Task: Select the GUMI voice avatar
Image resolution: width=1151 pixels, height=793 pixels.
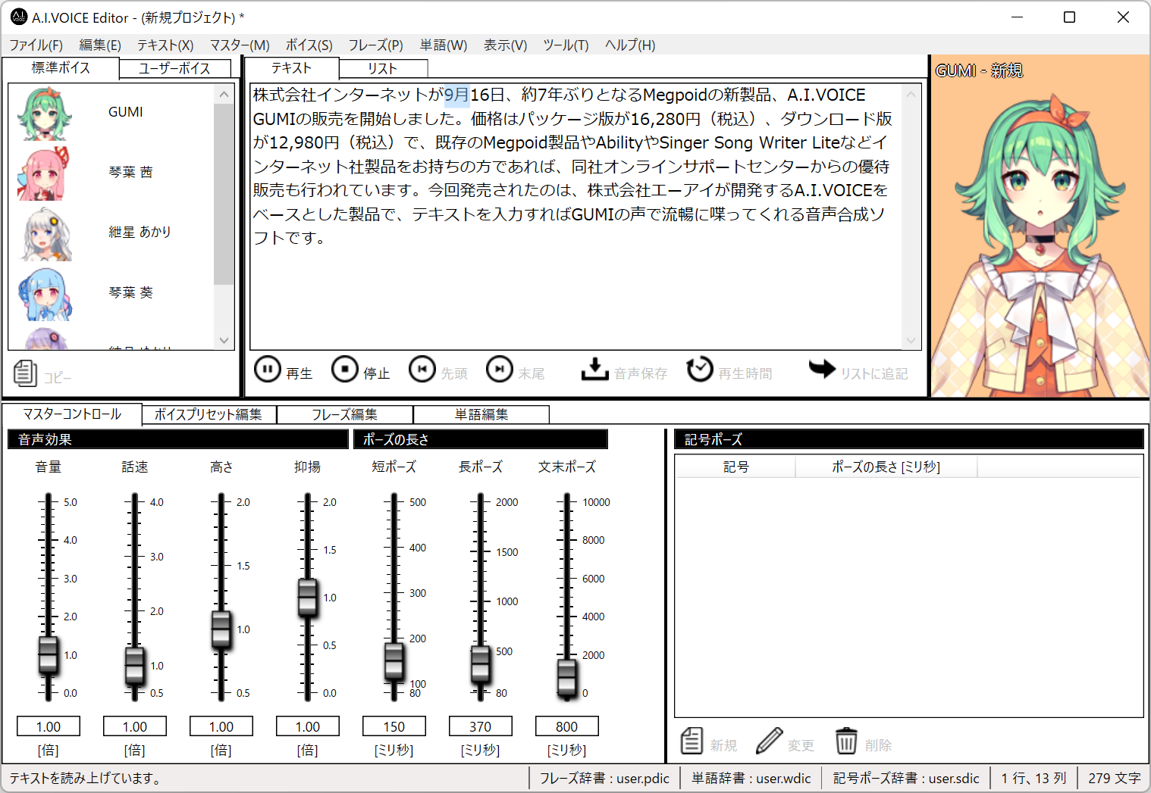Action: coord(45,114)
